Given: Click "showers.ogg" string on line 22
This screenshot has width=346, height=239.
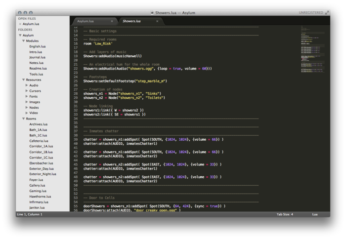Looking at the screenshot, I should pos(140,69).
